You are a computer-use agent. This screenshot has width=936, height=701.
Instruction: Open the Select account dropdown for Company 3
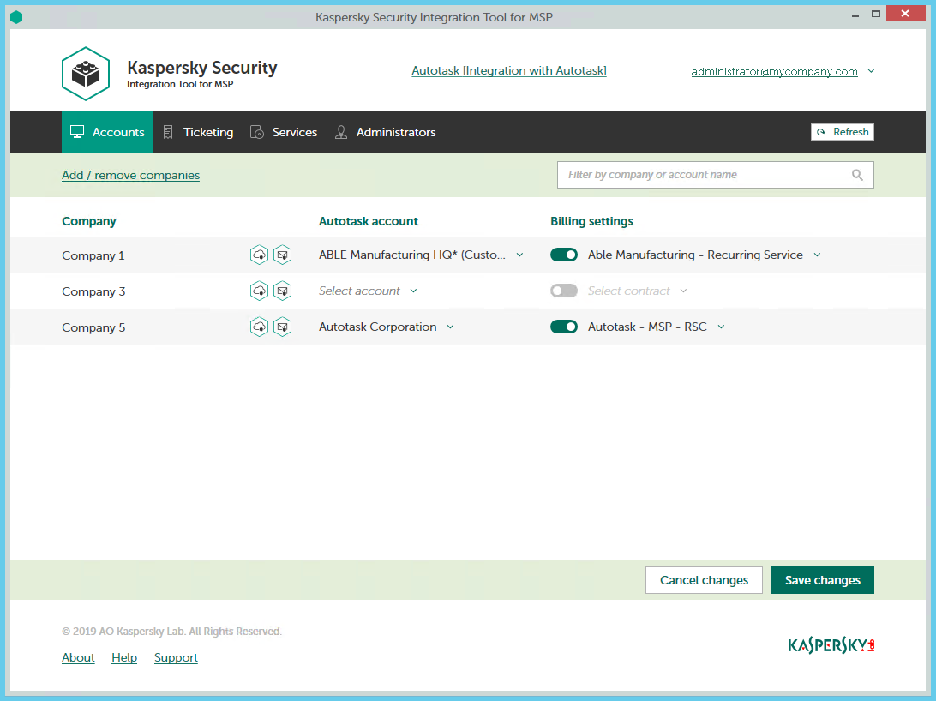(368, 291)
